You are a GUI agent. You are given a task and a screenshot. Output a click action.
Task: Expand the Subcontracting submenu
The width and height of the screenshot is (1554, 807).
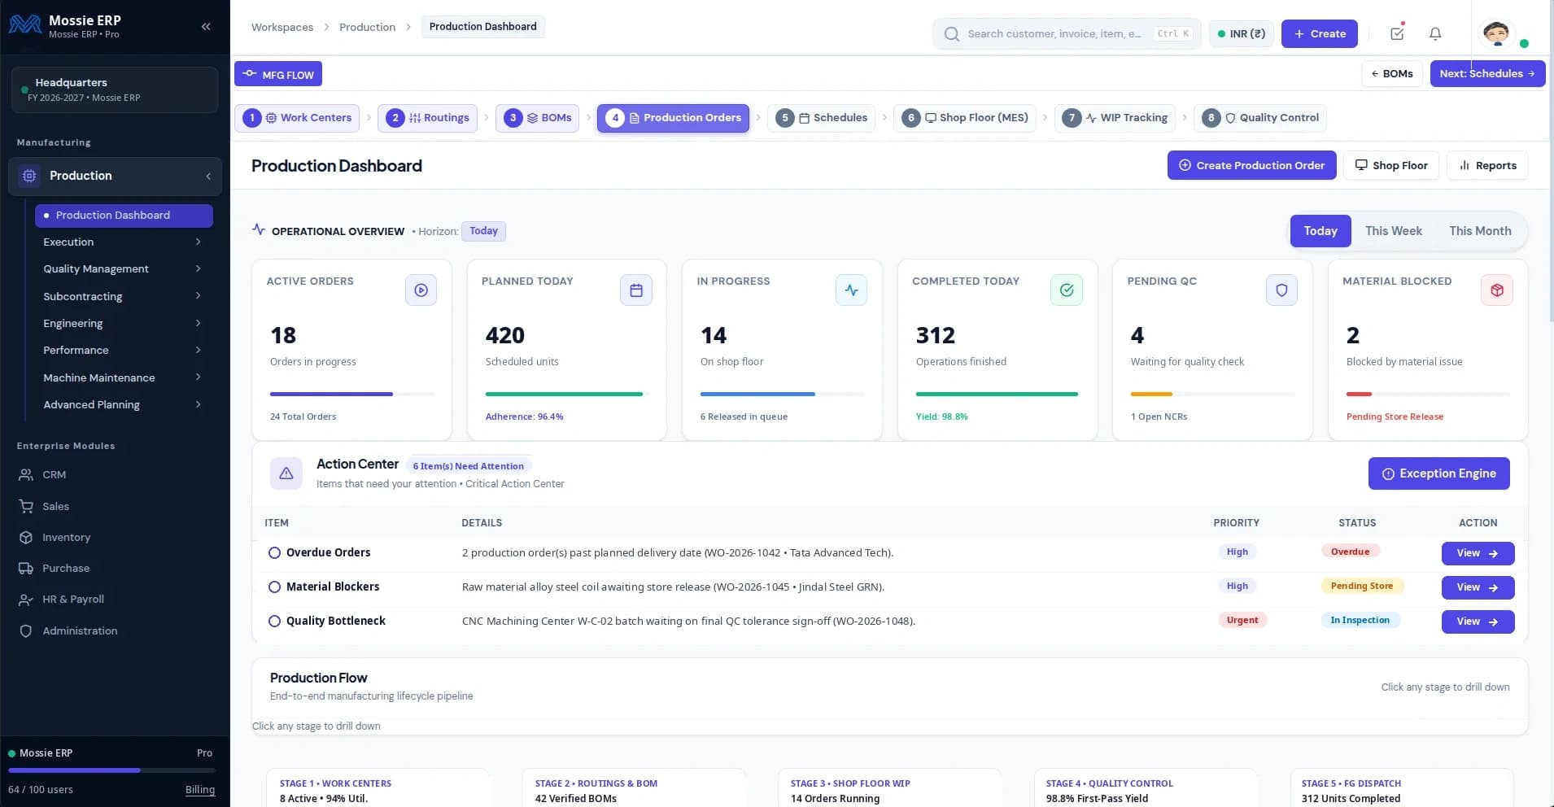click(x=122, y=296)
